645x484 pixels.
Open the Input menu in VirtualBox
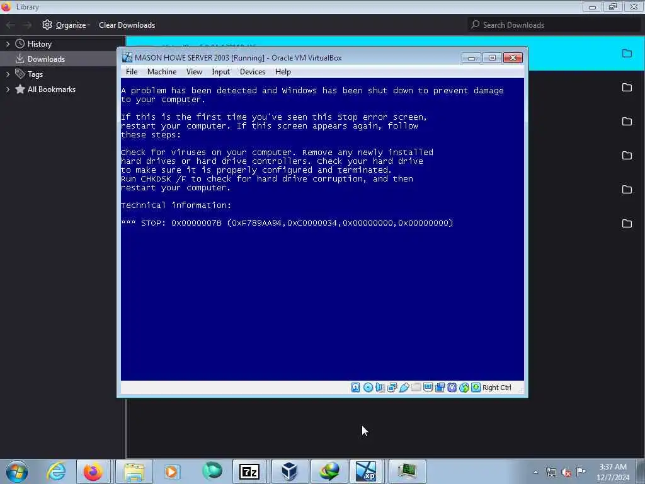click(220, 72)
